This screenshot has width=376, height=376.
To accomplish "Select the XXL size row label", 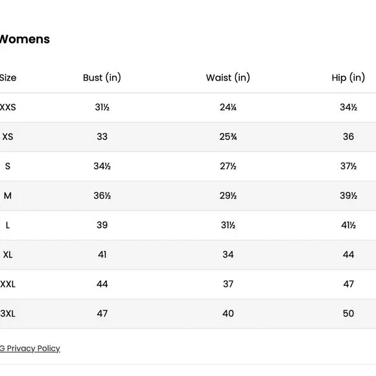I will click(x=8, y=284).
